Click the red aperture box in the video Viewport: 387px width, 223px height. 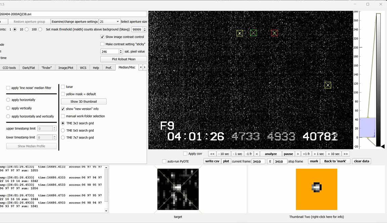click(274, 33)
